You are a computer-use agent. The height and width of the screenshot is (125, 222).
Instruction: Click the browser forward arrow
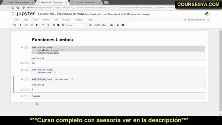(x=8, y=8)
